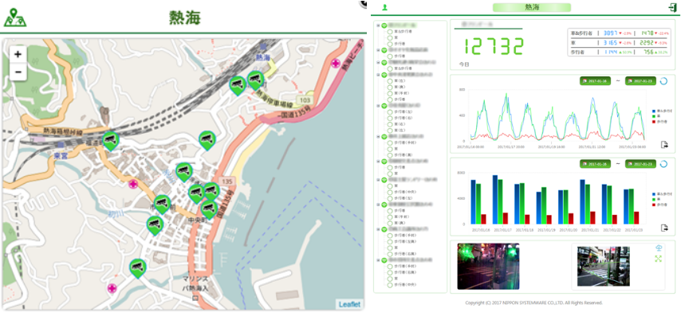Open the left nighttime camera thumbnail
Image resolution: width=681 pixels, height=312 pixels.
tap(488, 266)
